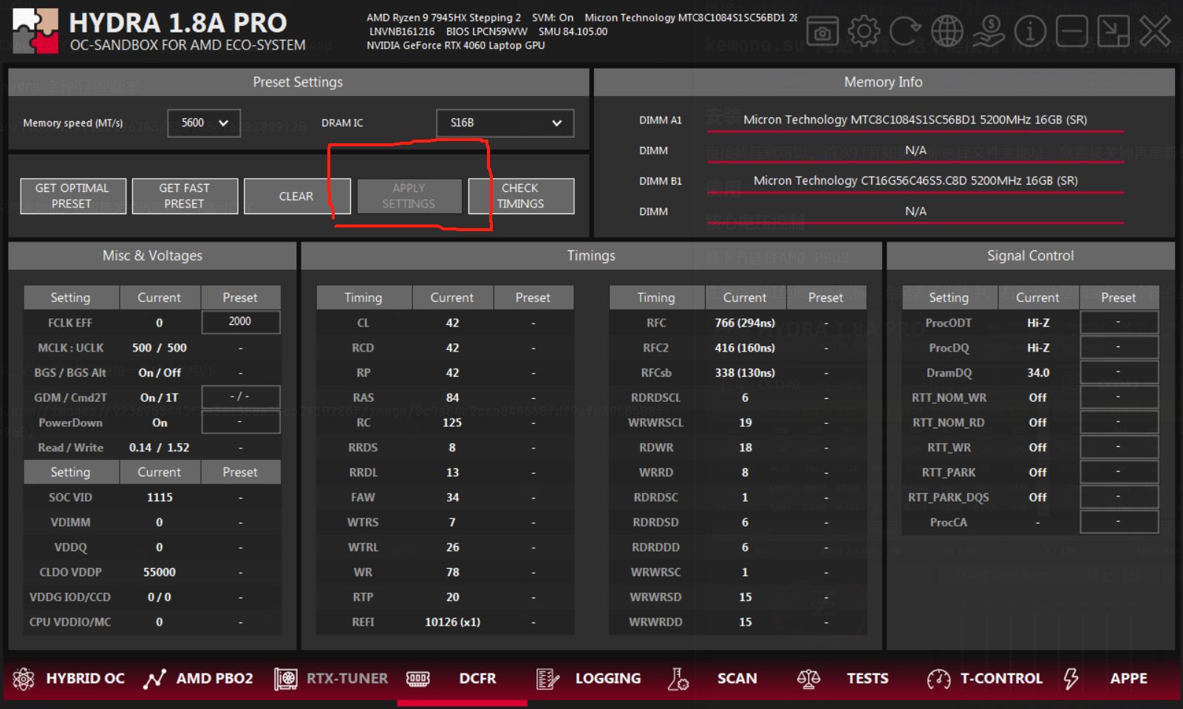
Task: Click the balance scale icon beside TESTS
Action: [x=808, y=679]
